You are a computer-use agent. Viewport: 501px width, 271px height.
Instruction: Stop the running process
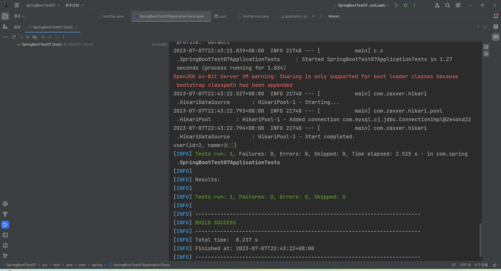28,37
